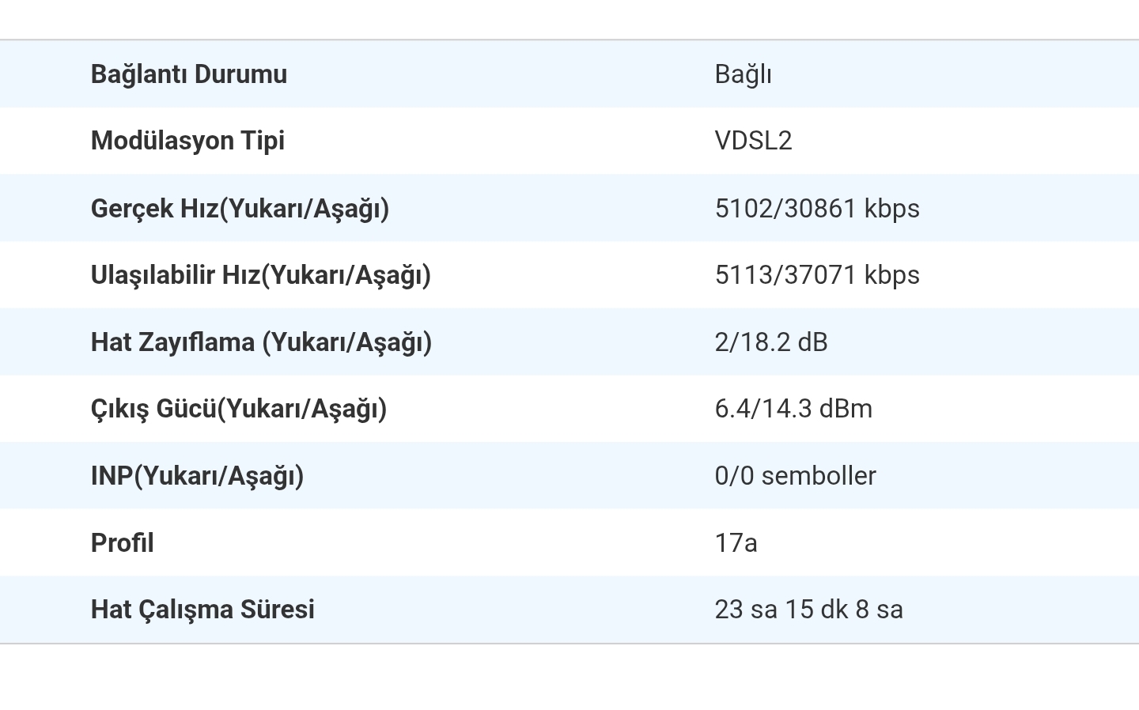Click the Bağlı connection status value
This screenshot has width=1139, height=710.
(743, 74)
